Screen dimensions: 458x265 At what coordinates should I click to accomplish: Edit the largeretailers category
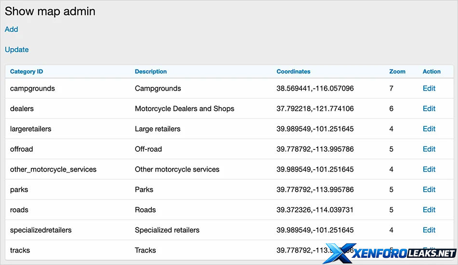point(429,129)
